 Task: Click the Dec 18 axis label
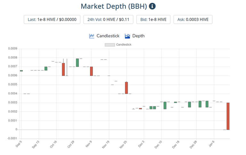176,144
